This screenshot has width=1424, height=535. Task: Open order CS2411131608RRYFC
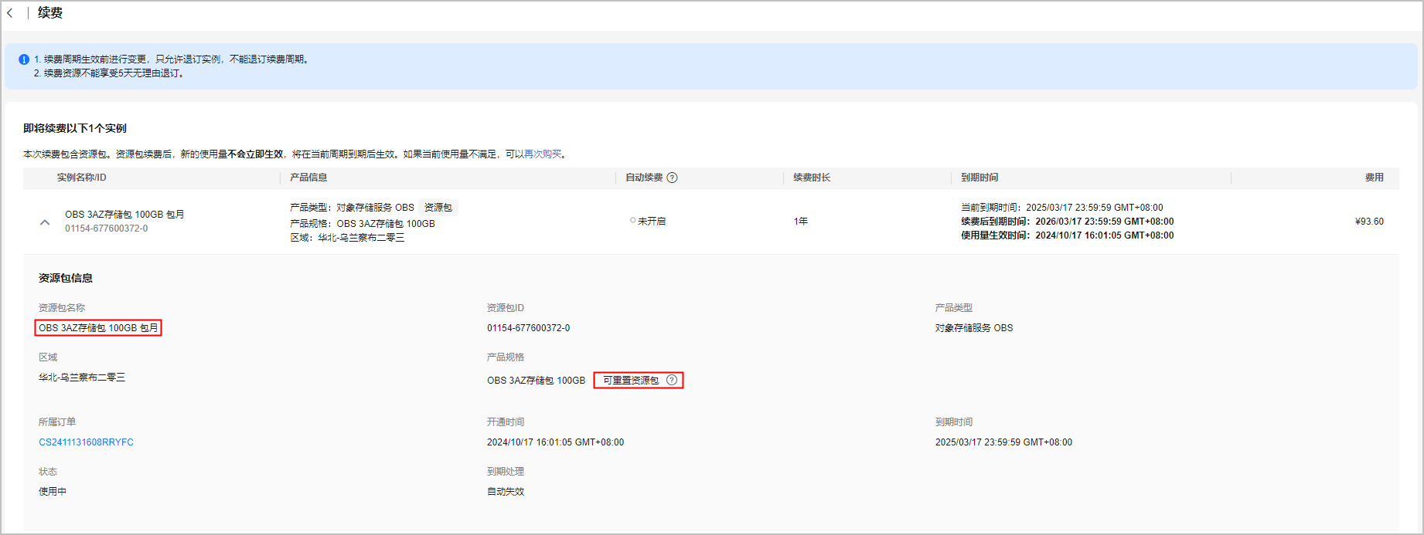86,442
